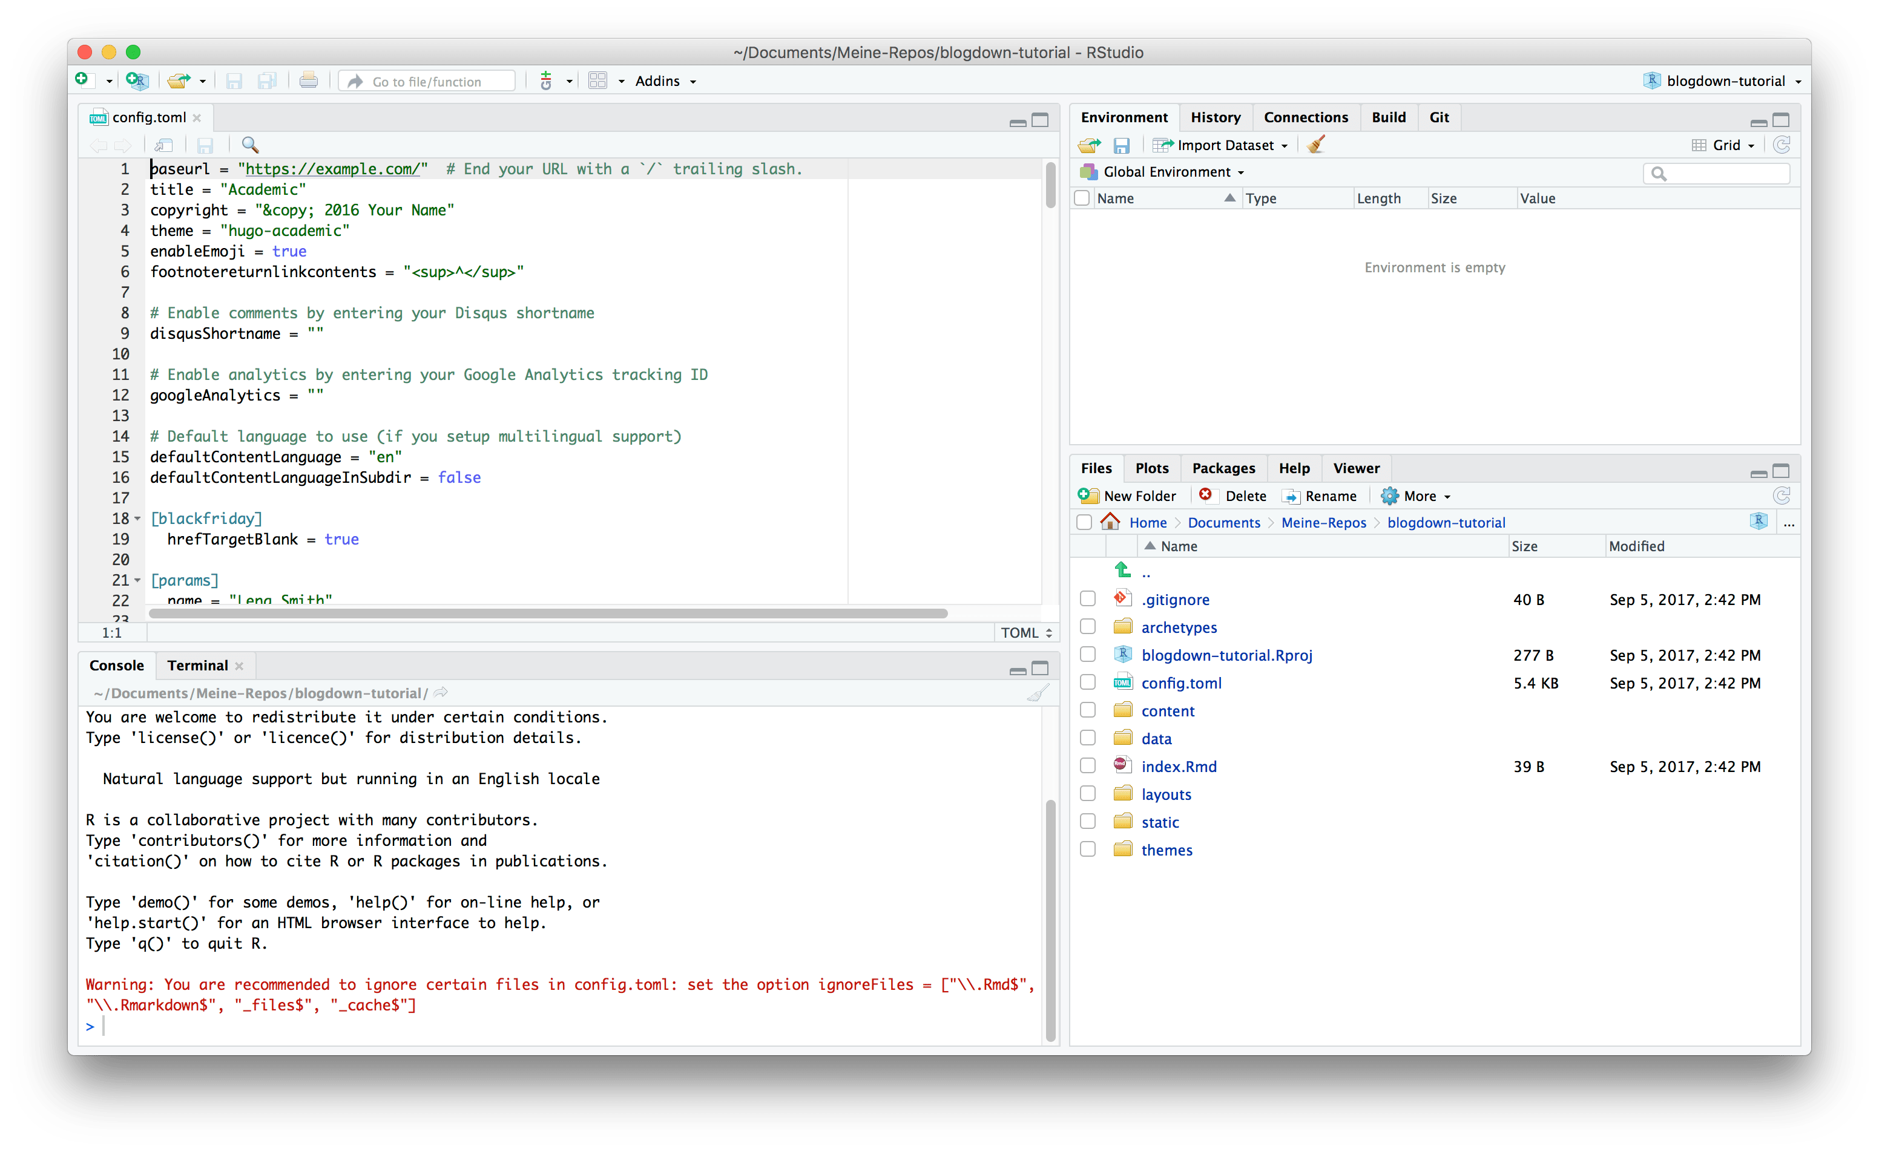Open the Terminal tab
This screenshot has width=1879, height=1152.
tap(197, 665)
